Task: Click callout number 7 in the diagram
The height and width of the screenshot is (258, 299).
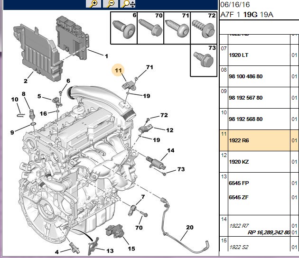Action: (143, 197)
